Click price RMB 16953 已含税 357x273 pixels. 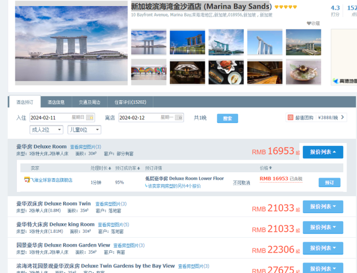(x=281, y=179)
